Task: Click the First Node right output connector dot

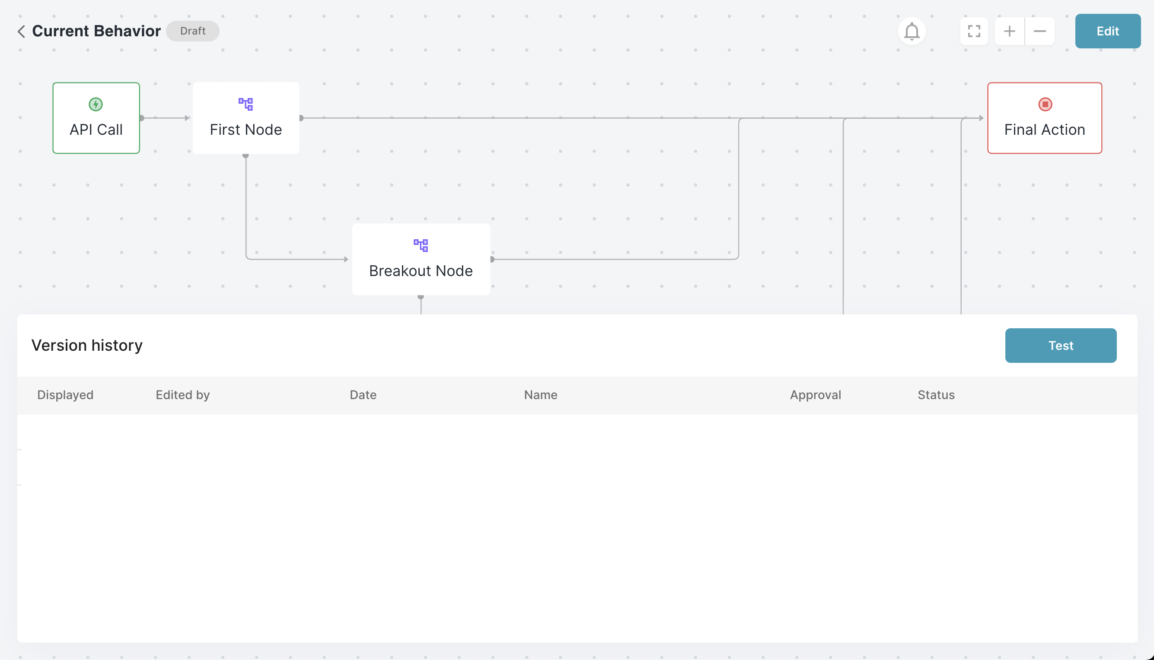Action: [x=301, y=118]
